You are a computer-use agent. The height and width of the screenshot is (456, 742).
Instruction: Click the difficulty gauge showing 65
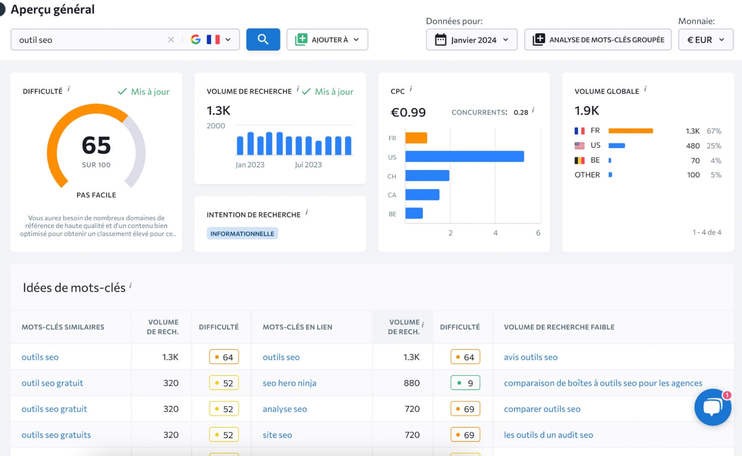click(x=96, y=146)
